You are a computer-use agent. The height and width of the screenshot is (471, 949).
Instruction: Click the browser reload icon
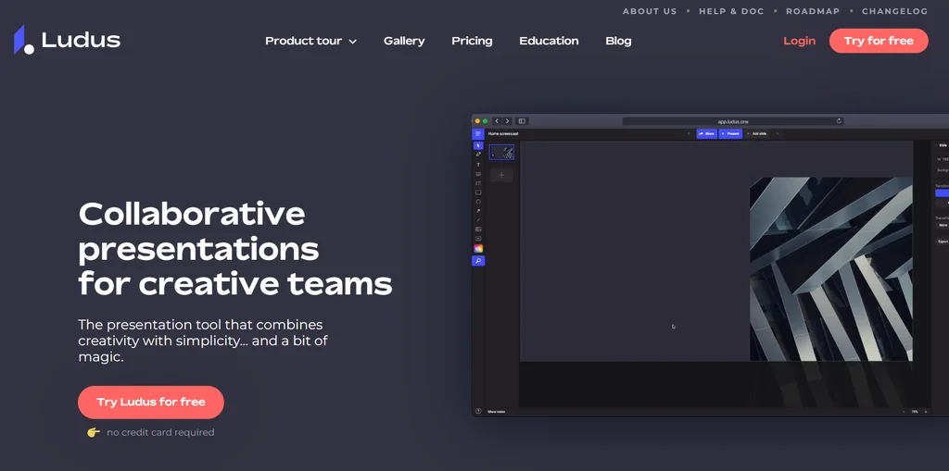tap(839, 121)
